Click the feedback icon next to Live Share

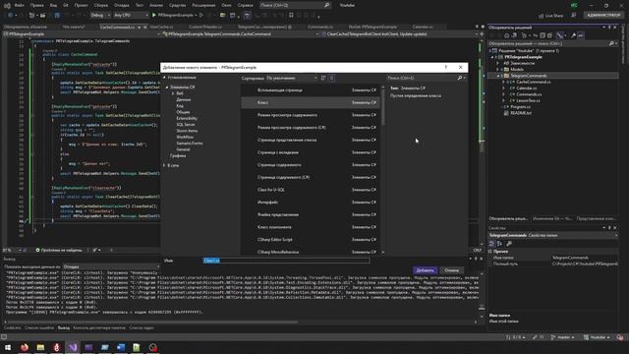574,16
